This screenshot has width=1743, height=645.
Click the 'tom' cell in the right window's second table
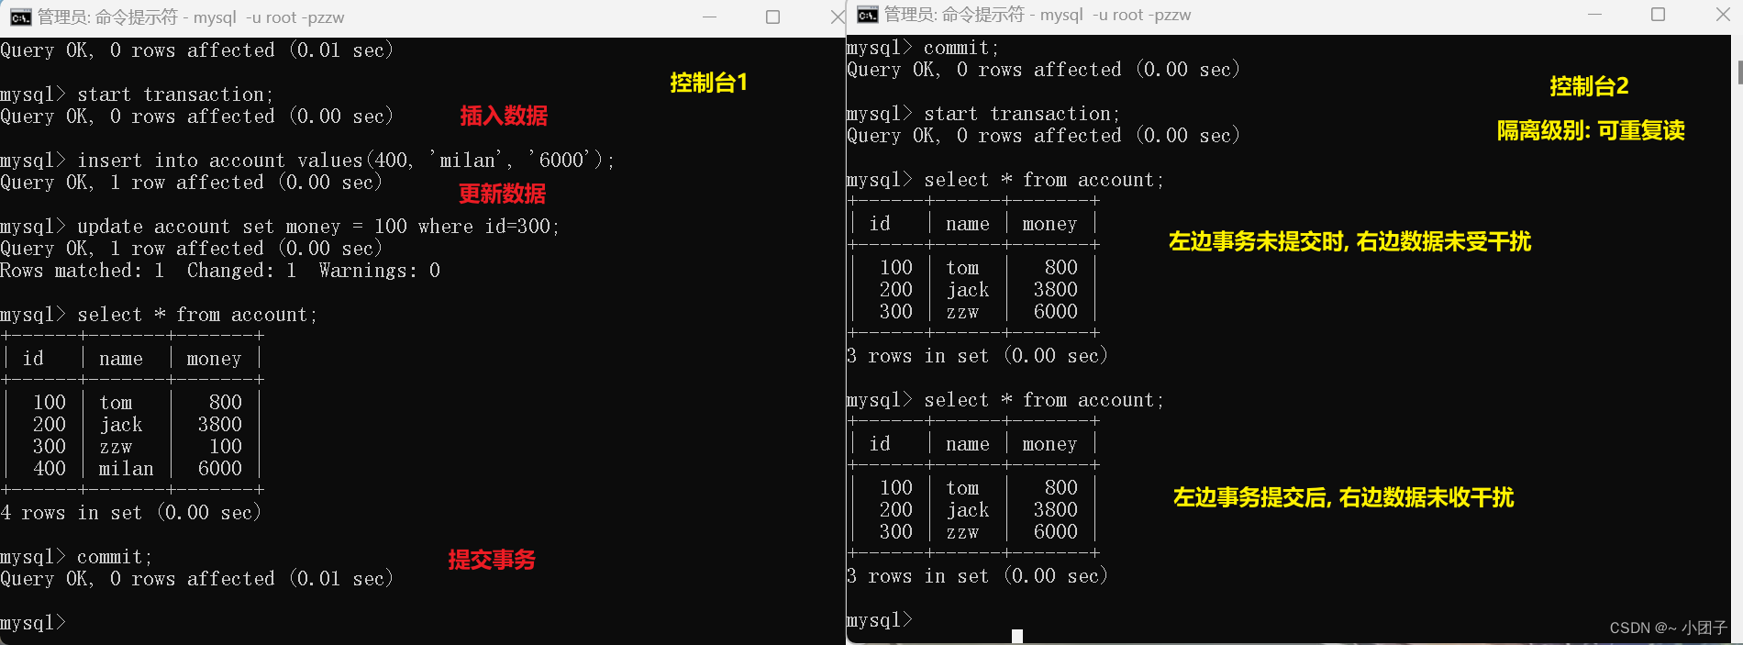pyautogui.click(x=962, y=488)
